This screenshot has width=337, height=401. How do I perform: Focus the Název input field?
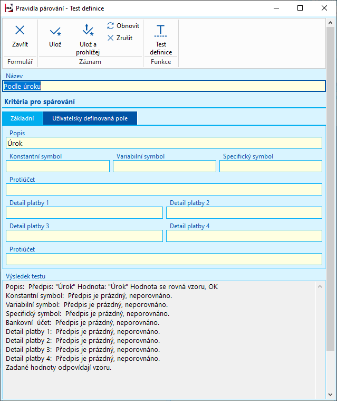164,86
